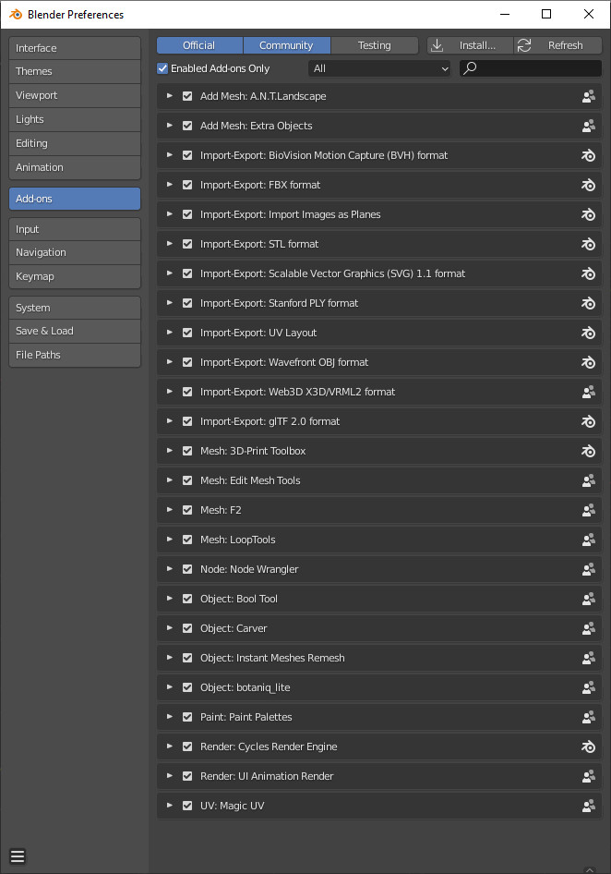Expand glTF 2.0 format details

tap(170, 421)
